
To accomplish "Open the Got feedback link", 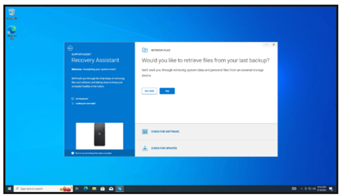I will tap(82, 99).
